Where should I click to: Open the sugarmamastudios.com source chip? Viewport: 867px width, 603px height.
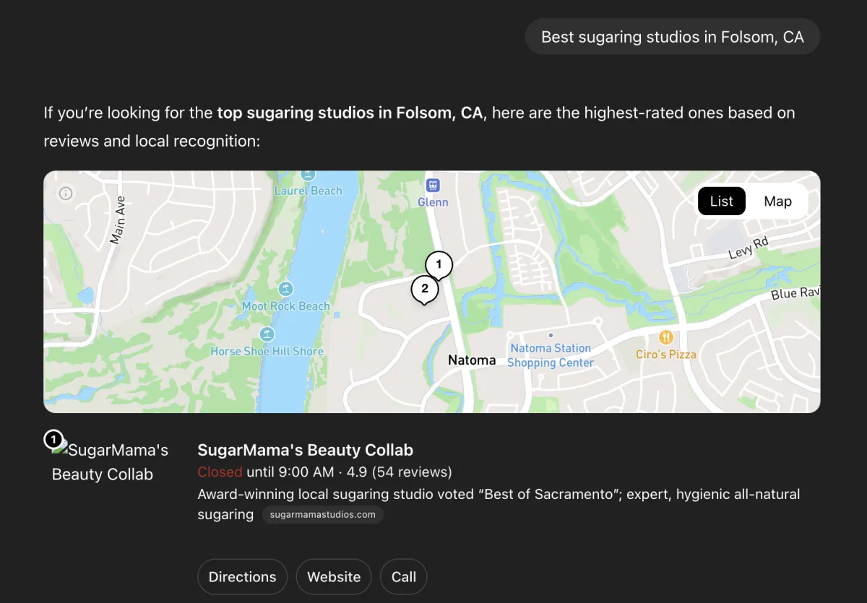point(322,515)
